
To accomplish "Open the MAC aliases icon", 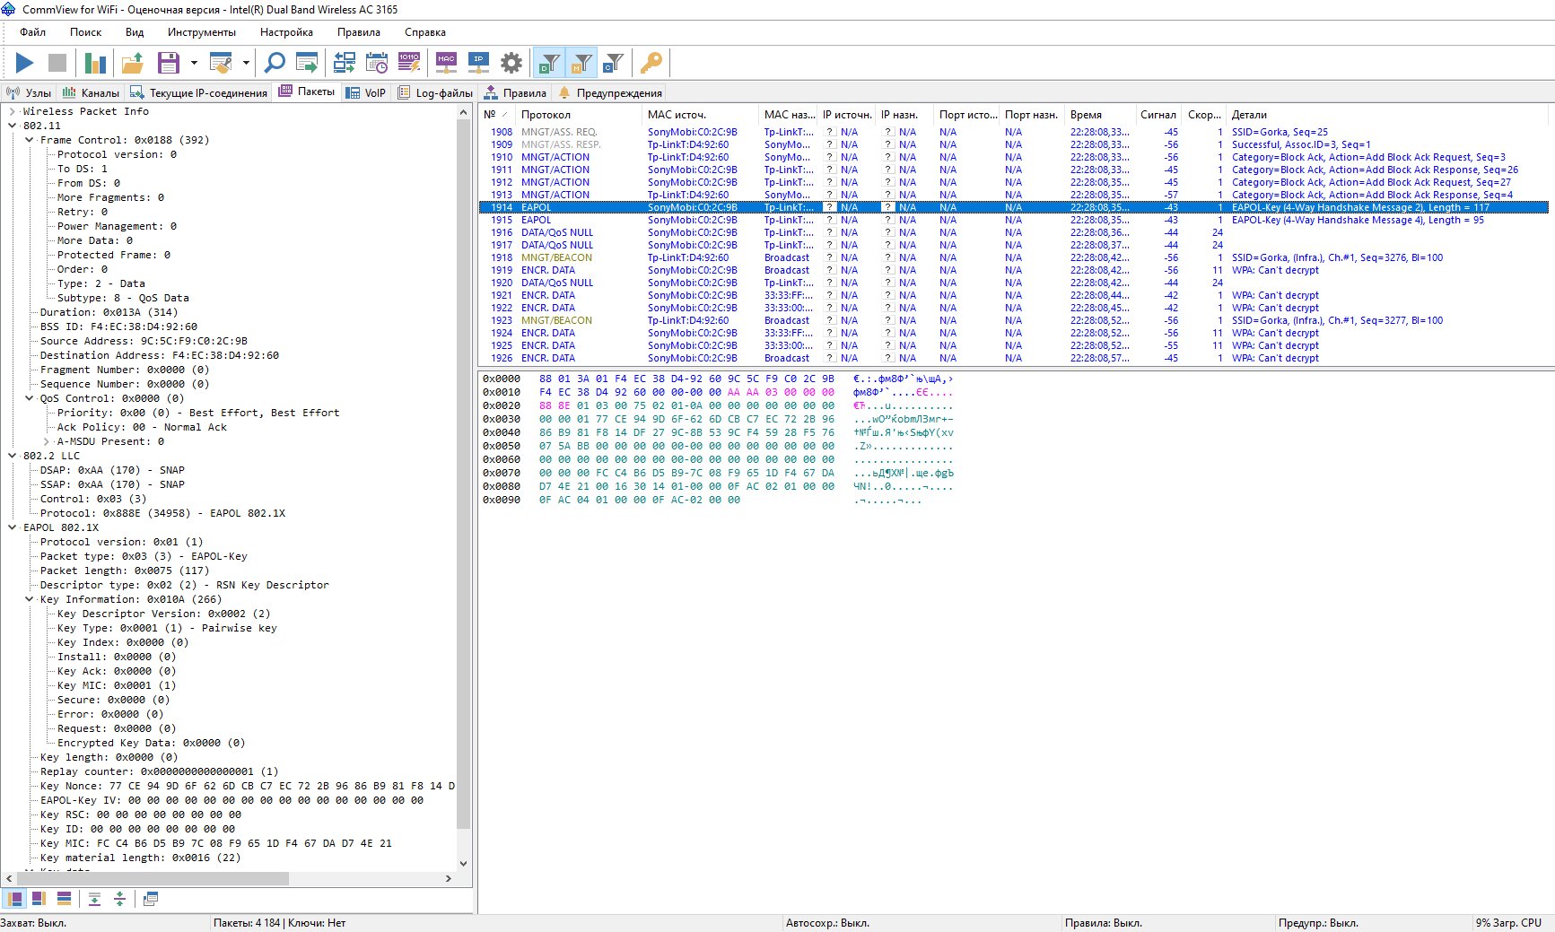I will tap(446, 63).
